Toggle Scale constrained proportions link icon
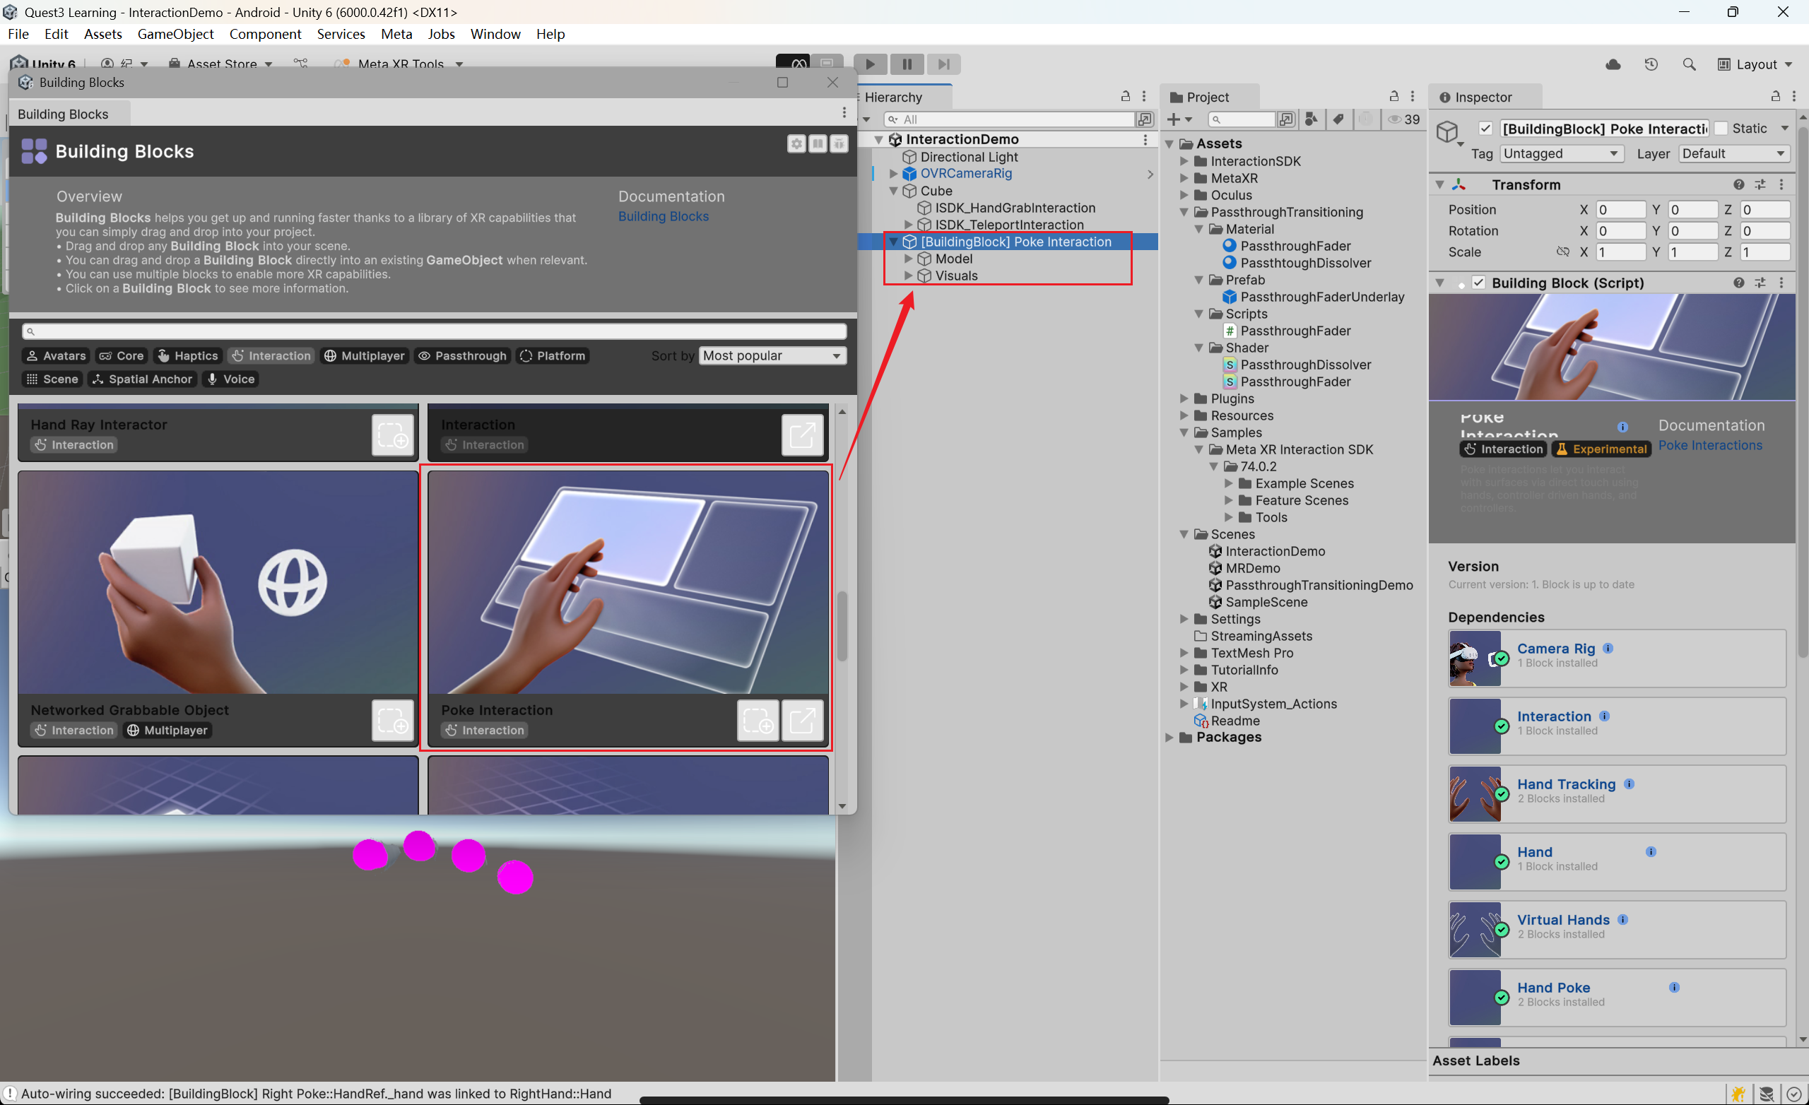 [1562, 252]
